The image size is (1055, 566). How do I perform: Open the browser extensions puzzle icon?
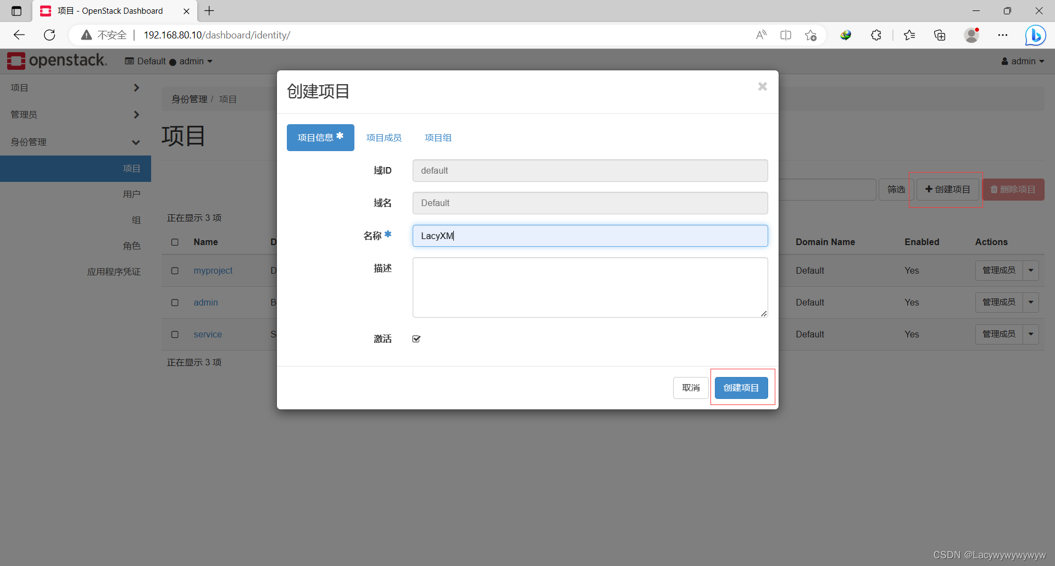876,35
